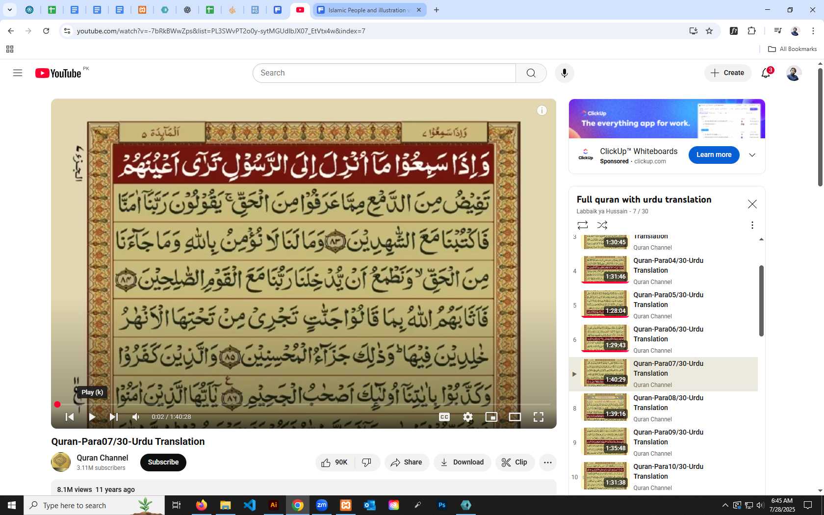
Task: Open Quran Channel avatar below video
Action: pyautogui.click(x=61, y=462)
